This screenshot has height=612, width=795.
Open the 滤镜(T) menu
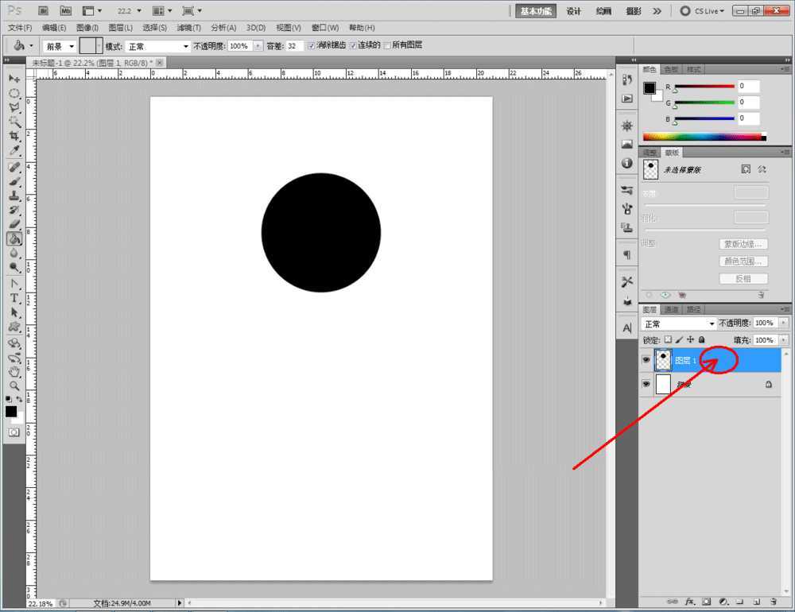188,28
